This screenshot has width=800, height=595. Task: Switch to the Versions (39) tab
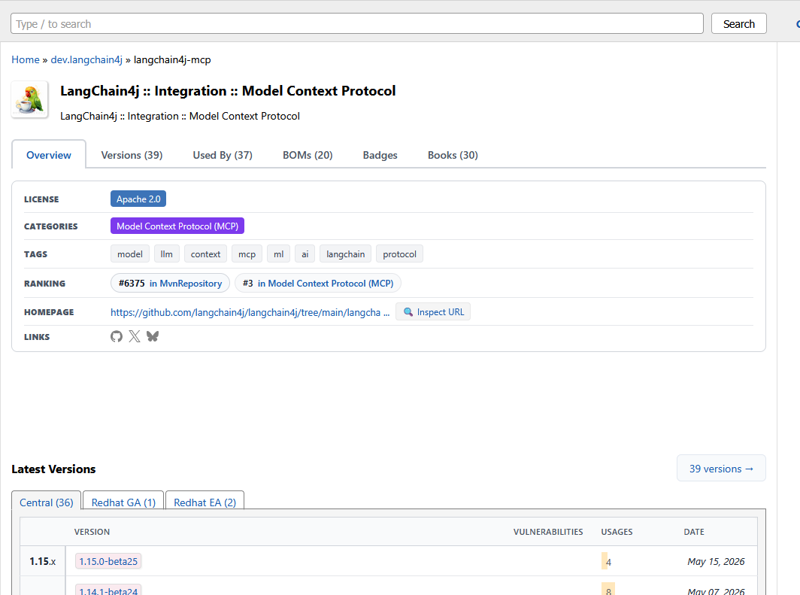[132, 155]
